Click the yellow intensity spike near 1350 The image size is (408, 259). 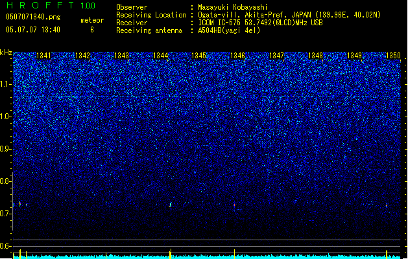(387, 254)
